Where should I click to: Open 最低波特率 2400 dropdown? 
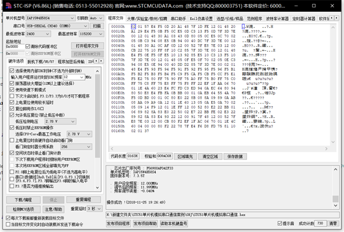pos(38,33)
